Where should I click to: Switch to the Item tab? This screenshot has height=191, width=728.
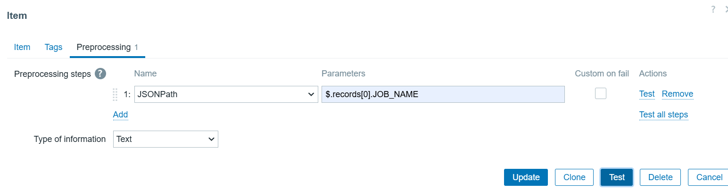(x=22, y=47)
